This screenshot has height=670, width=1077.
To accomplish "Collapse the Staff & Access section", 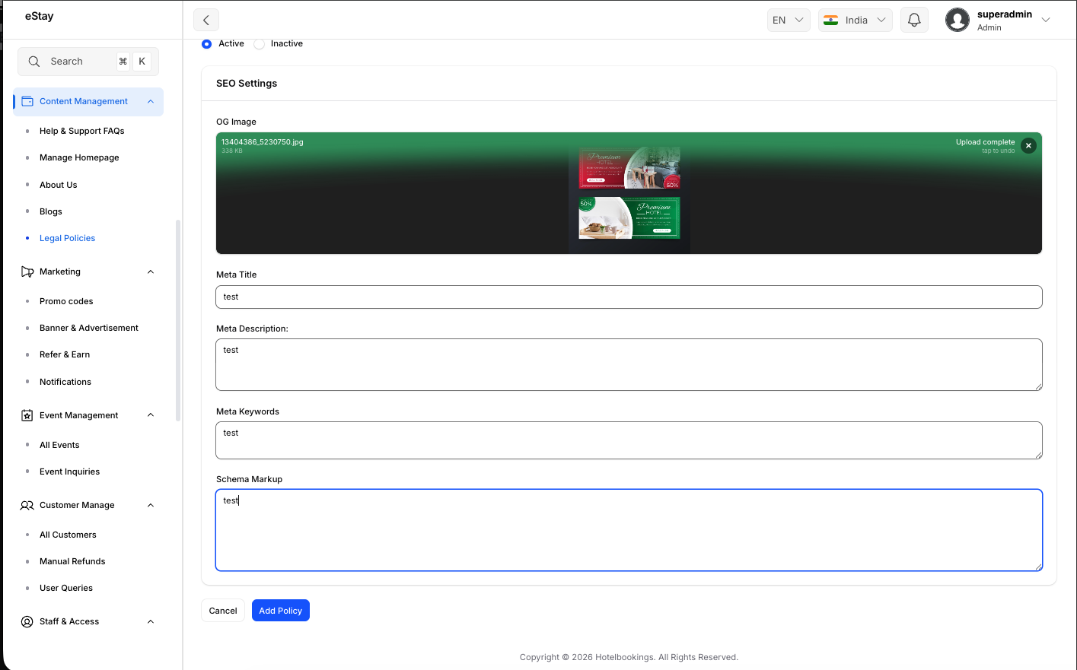I will click(151, 621).
